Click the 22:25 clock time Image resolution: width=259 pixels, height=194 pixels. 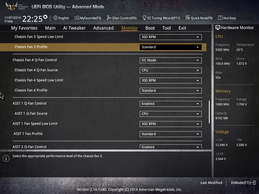point(32,19)
